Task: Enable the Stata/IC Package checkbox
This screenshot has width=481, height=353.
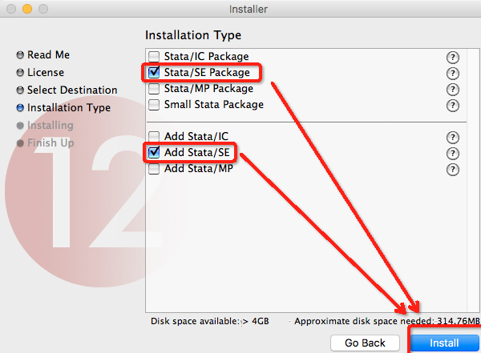Action: 154,58
